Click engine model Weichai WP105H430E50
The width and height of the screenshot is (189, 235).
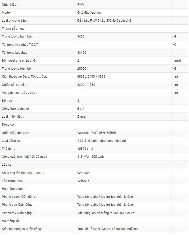[97, 133]
